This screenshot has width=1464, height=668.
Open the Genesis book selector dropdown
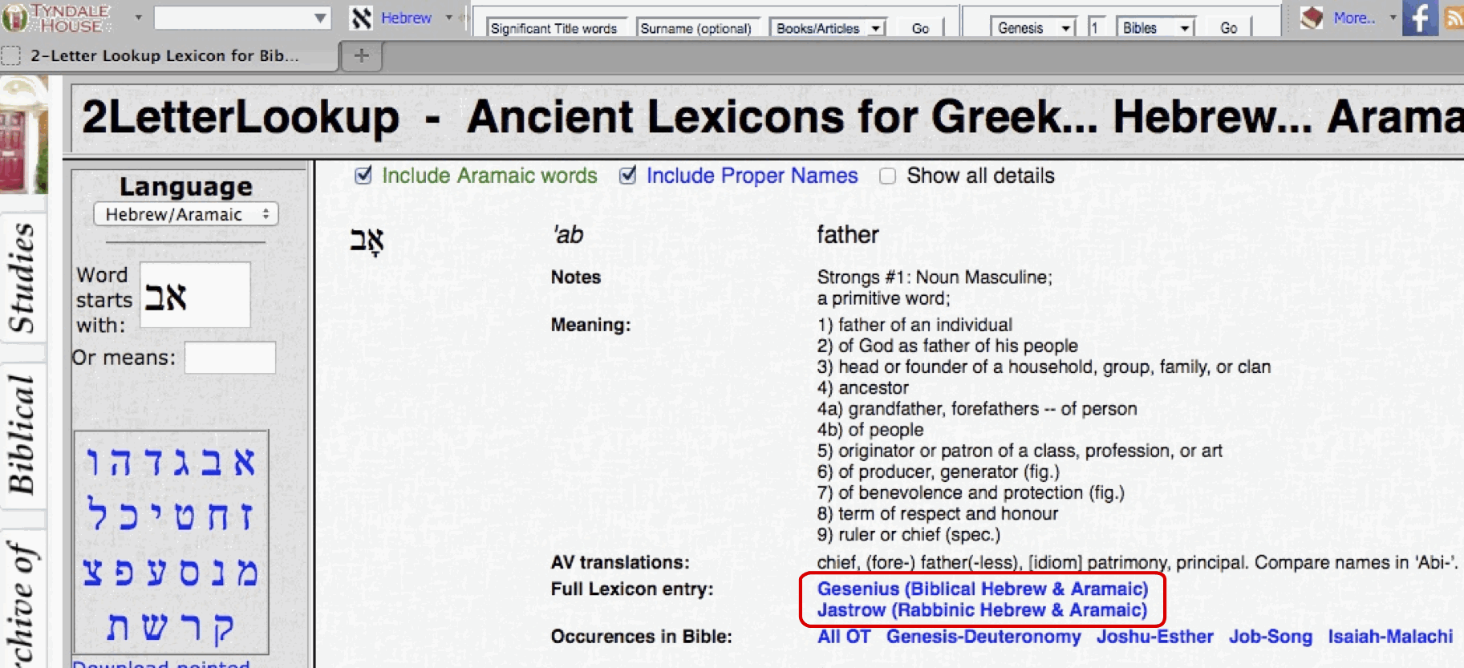pos(1033,28)
